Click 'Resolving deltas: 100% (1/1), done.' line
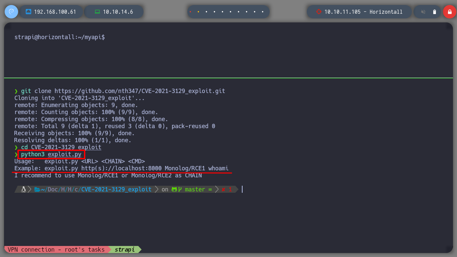 [73, 140]
